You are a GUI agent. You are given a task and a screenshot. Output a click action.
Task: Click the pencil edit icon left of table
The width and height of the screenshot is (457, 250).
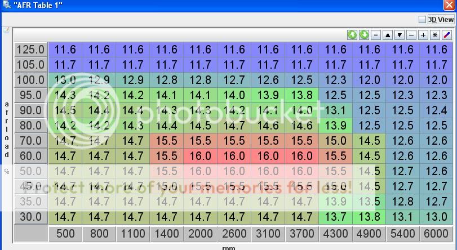6,30
